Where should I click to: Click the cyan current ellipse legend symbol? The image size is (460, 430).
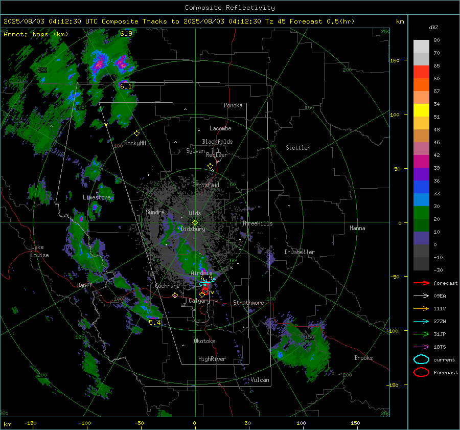click(x=421, y=359)
